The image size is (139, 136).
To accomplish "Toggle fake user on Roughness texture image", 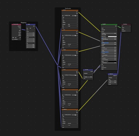I will click(72, 55).
